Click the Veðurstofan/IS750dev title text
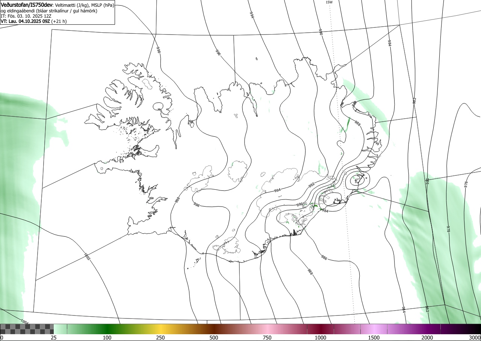481x341 pixels. point(27,5)
